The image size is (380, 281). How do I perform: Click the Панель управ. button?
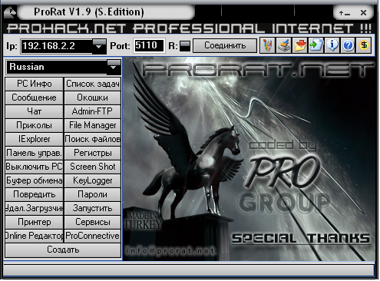[x=34, y=153]
